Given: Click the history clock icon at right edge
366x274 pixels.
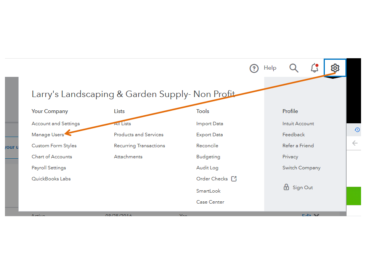Looking at the screenshot, I should pos(357,130).
